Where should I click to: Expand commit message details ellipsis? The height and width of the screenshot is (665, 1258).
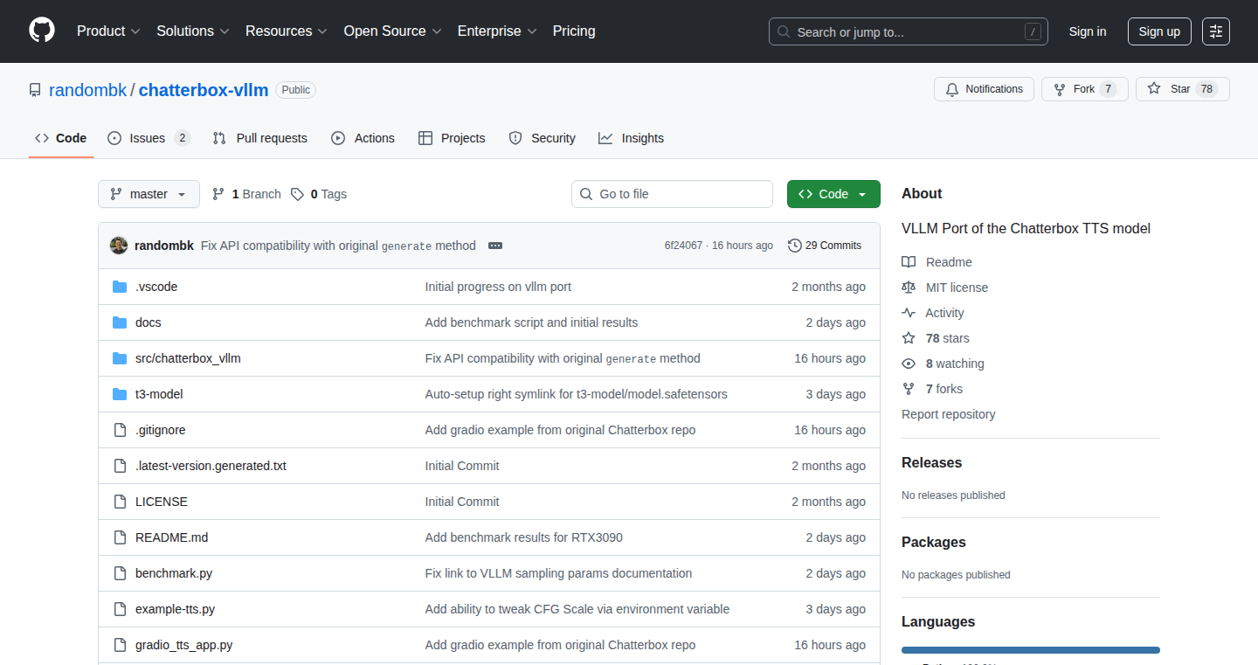[495, 246]
